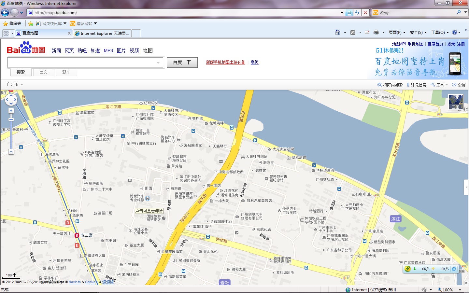This screenshot has height=293, width=469.
Task: Click the RSS feeds icon
Action: tap(353, 32)
